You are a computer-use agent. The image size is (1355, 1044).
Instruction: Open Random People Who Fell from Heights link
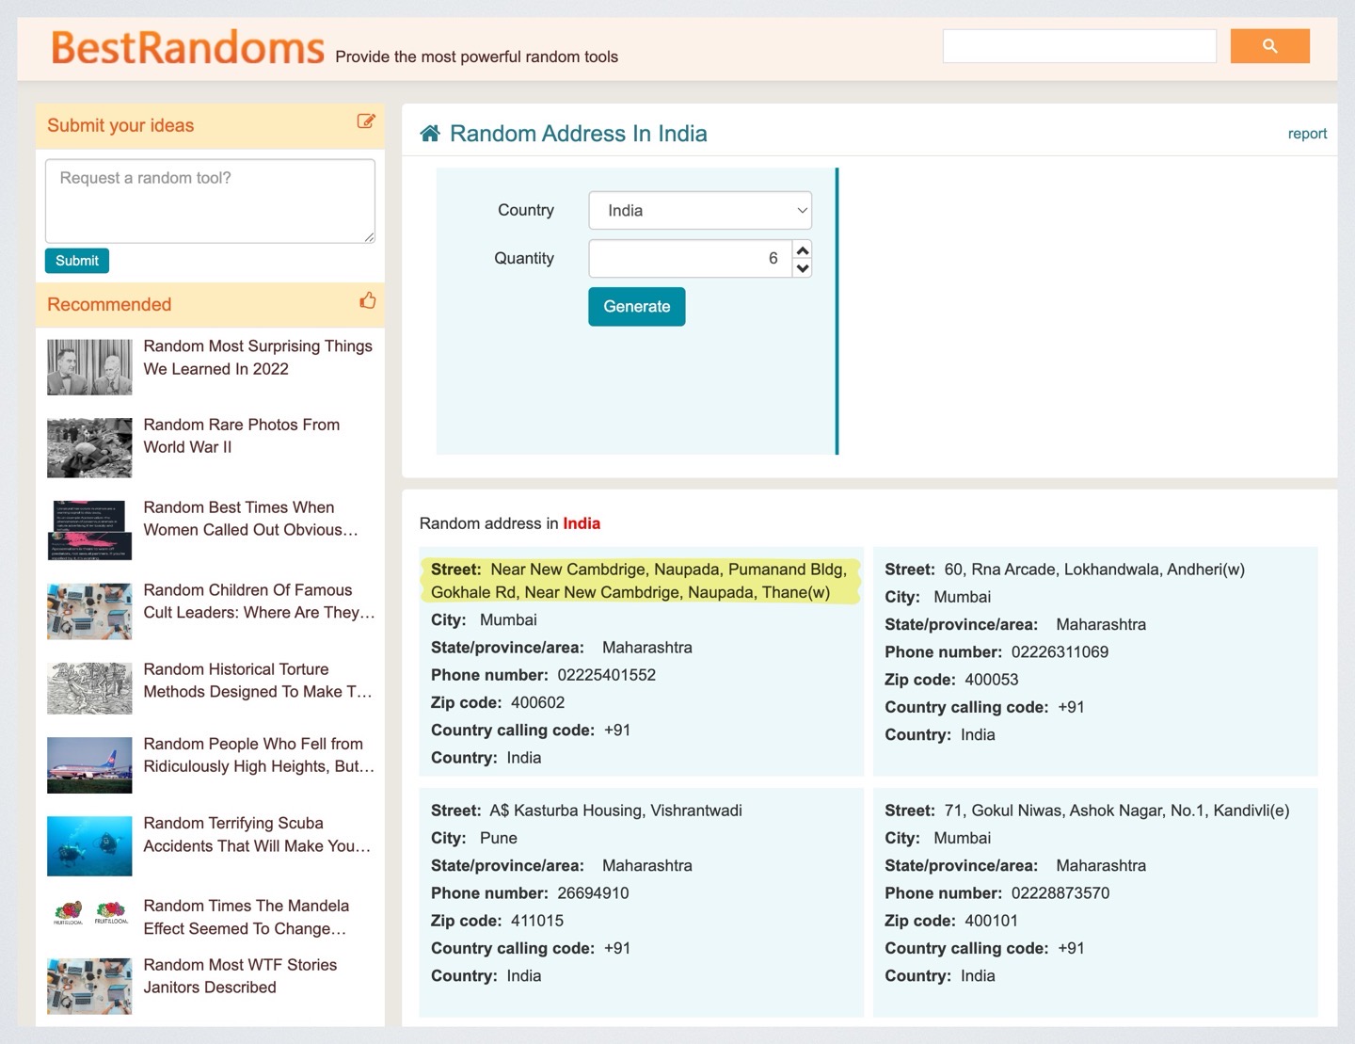[259, 755]
